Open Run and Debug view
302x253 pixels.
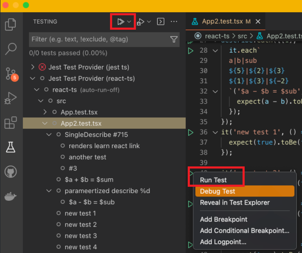click(10, 98)
